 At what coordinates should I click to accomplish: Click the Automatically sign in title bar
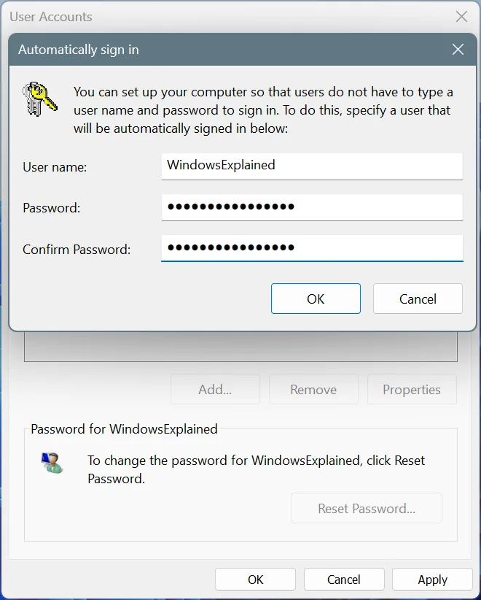[230, 50]
